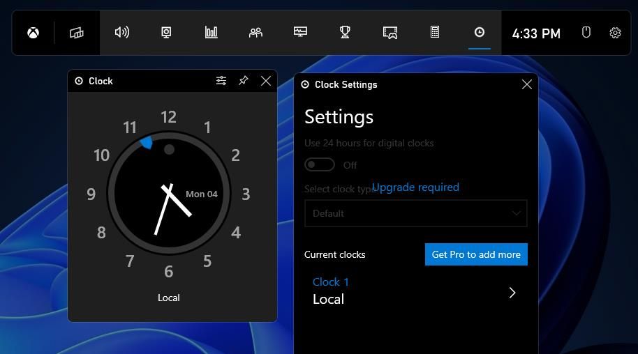This screenshot has width=638, height=354.
Task: Click the Current clocks label
Action: 334,254
